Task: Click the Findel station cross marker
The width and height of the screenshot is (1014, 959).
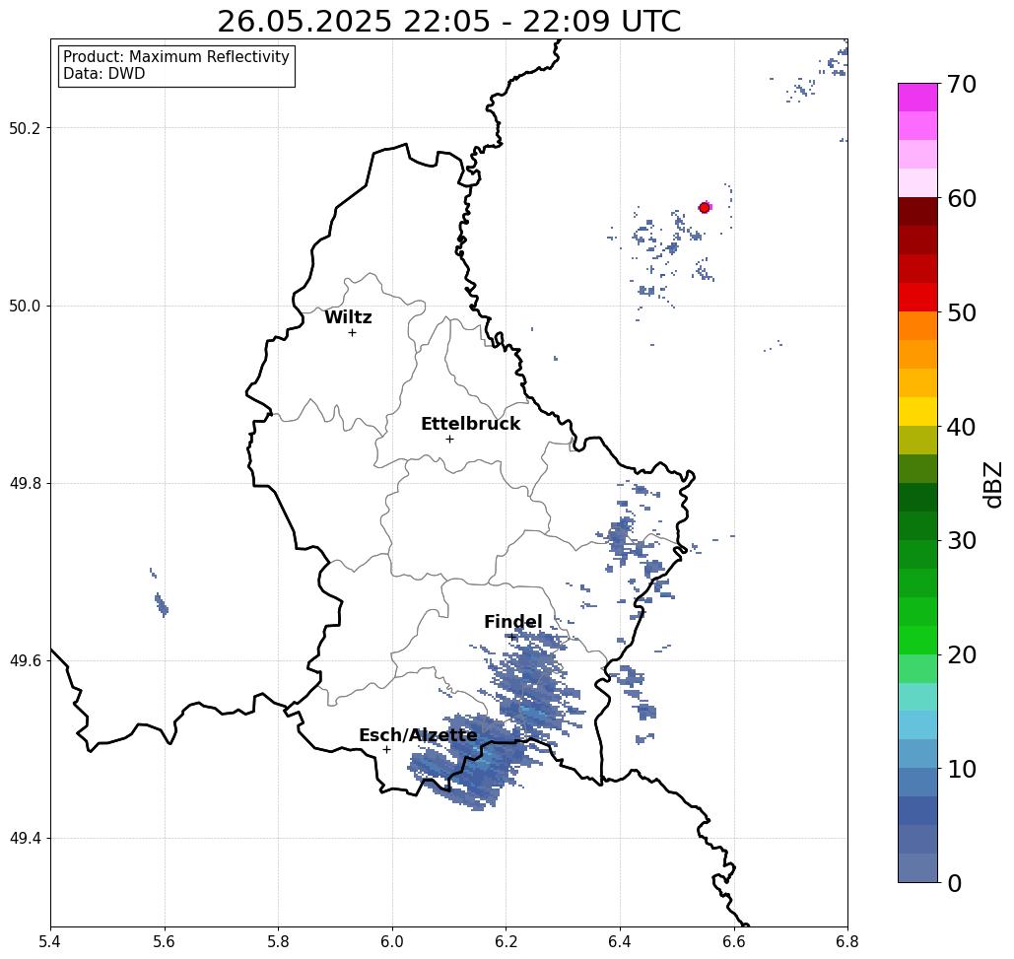Action: (512, 637)
